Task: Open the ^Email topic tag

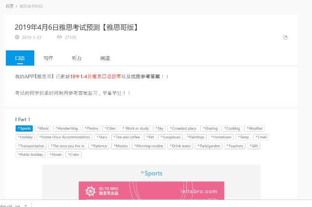Action: [261, 137]
